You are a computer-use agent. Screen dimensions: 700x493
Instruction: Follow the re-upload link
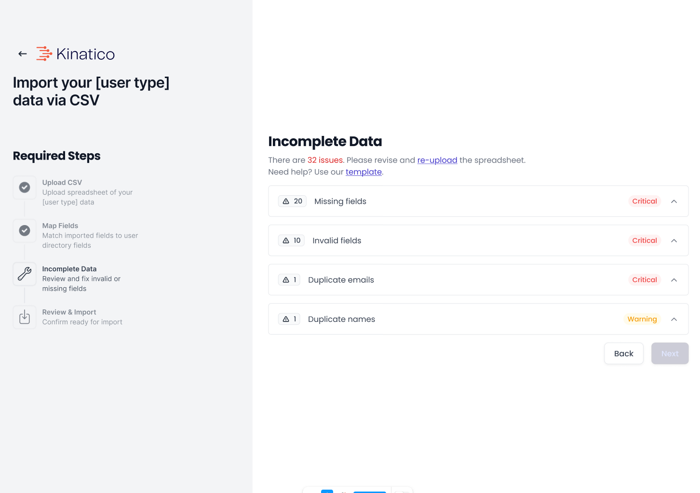(437, 160)
